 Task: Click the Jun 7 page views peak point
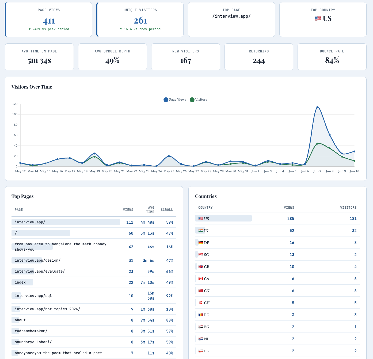(317, 107)
